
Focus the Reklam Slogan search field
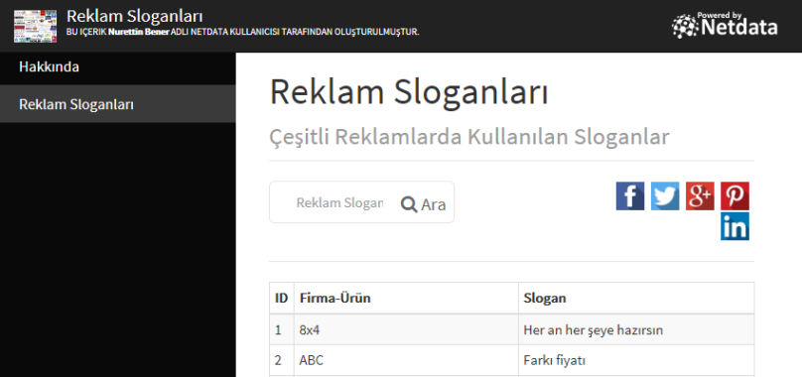click(339, 202)
